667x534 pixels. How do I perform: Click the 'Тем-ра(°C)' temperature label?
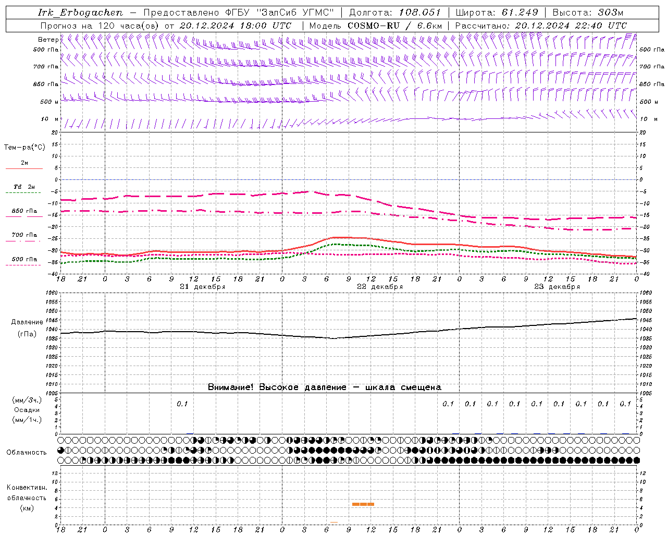24,148
